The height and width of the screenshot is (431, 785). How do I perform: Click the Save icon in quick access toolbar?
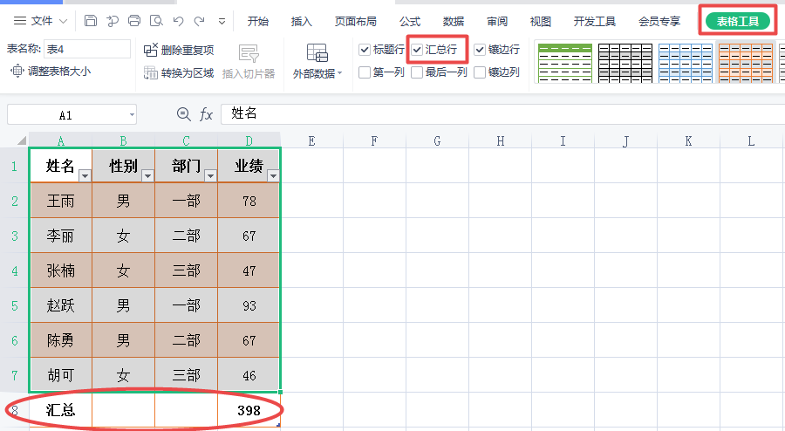tap(91, 21)
